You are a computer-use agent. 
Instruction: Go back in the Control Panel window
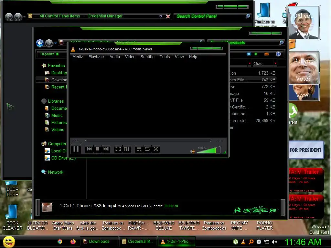[9, 16]
